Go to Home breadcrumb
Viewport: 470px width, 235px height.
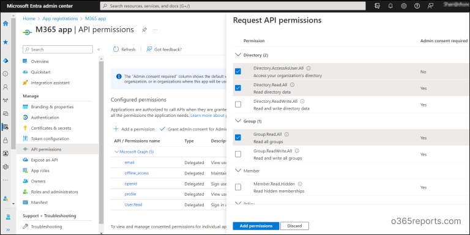[x=29, y=18]
